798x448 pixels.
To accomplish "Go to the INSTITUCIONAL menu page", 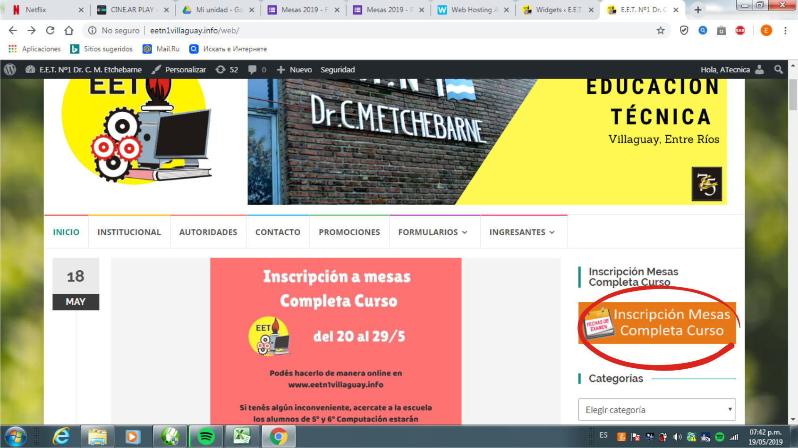I will 129,232.
